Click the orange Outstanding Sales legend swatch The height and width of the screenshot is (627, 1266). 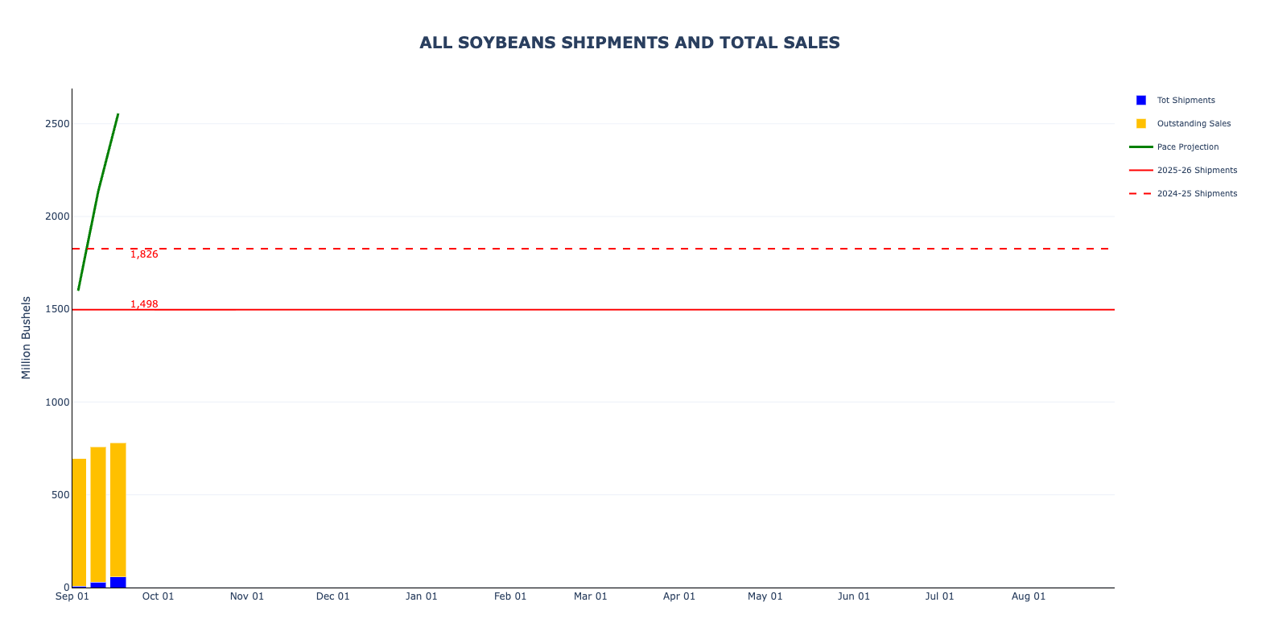1141,124
